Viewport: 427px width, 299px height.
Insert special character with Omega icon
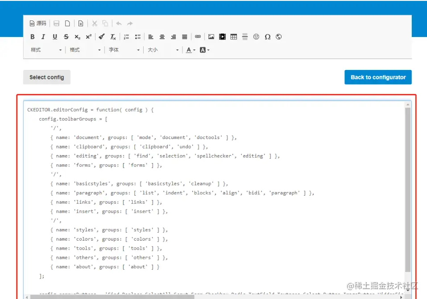pyautogui.click(x=267, y=37)
